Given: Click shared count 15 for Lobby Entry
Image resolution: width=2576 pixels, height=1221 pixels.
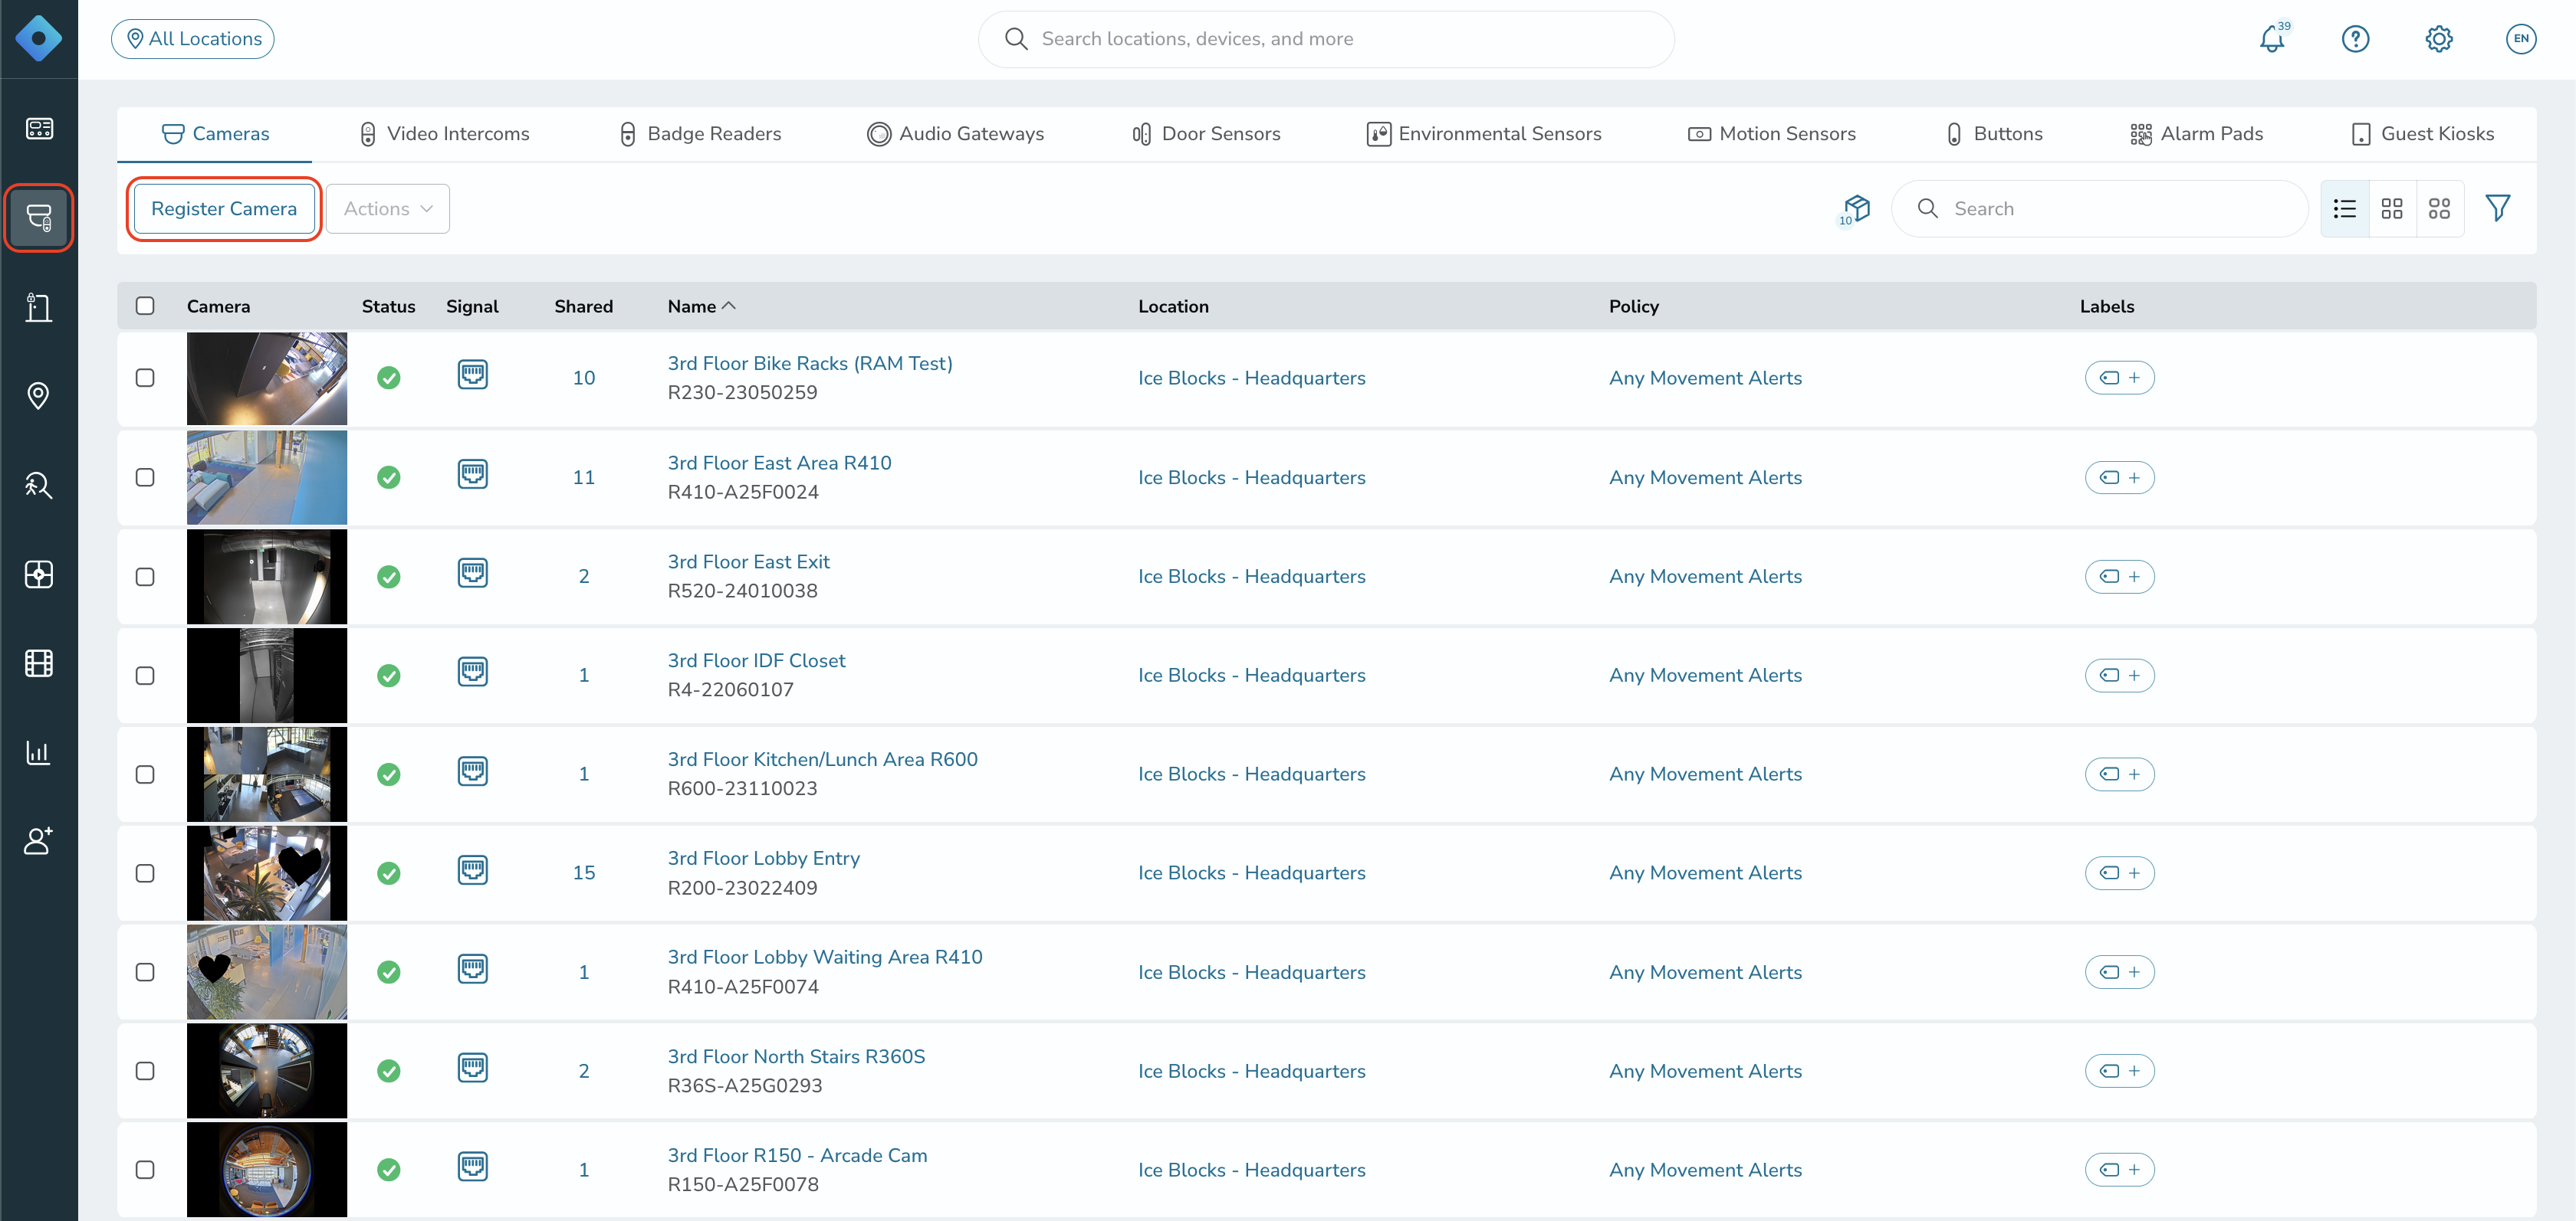Looking at the screenshot, I should coord(584,873).
